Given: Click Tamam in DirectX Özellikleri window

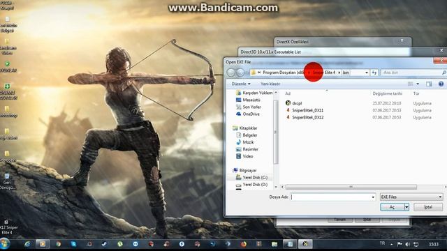Looking at the screenshot, I should pos(339,220).
